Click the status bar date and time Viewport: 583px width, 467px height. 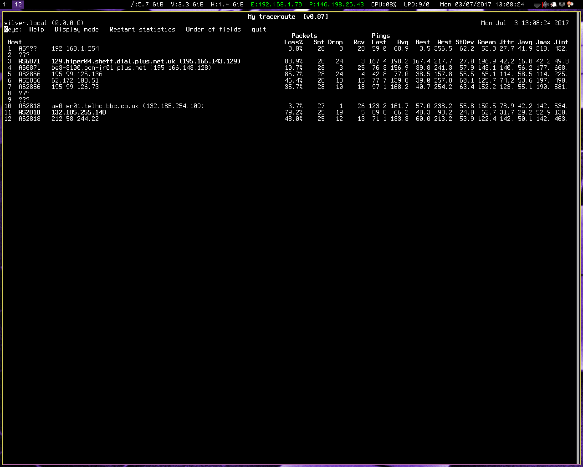click(x=482, y=5)
